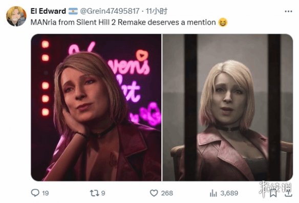Click the like count 268
Image resolution: width=299 pixels, height=203 pixels.
tap(167, 193)
